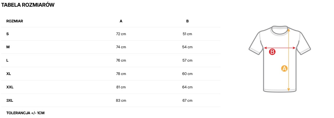The width and height of the screenshot is (334, 118).
Task: Click the TABELA ROZMIARÓW heading
Action: [x=28, y=5]
